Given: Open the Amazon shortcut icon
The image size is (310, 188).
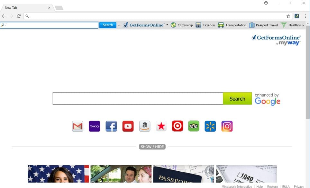Looking at the screenshot, I should point(145,126).
